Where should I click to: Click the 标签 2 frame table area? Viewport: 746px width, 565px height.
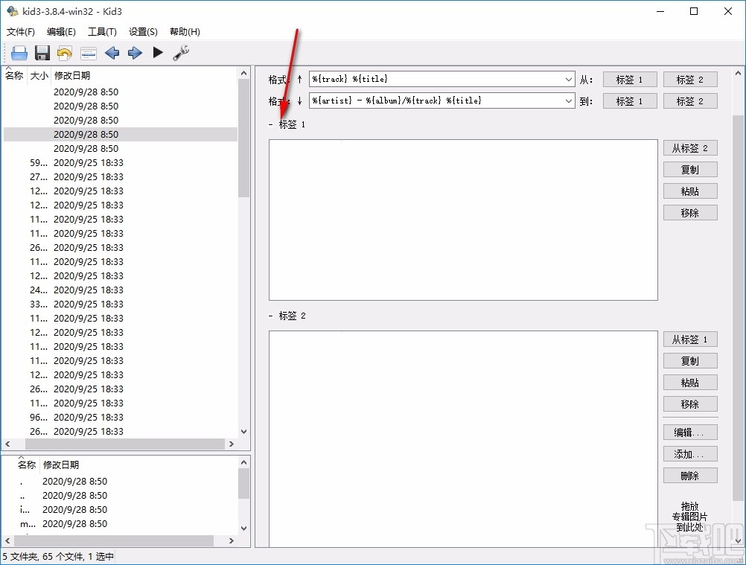[463, 439]
